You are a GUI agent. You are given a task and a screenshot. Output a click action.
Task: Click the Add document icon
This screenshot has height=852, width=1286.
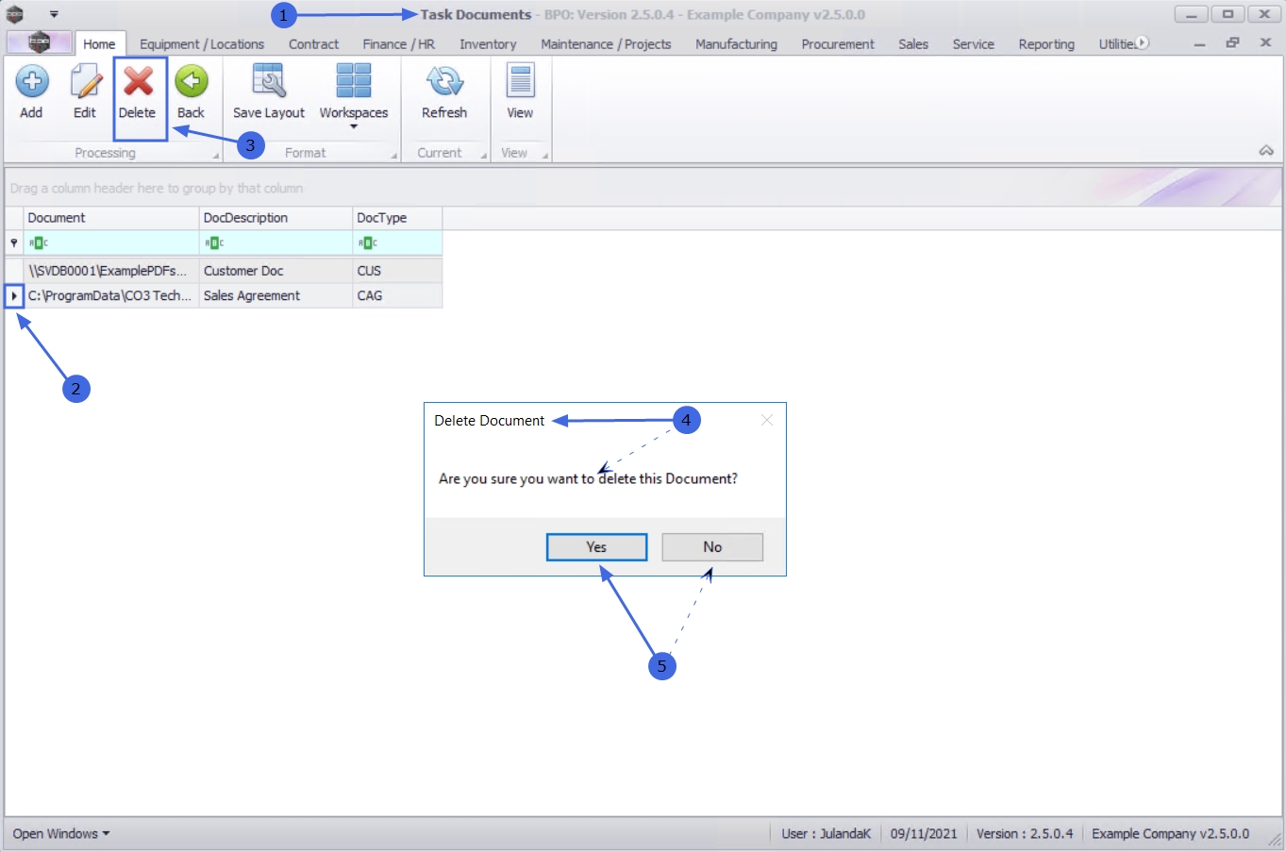[x=31, y=81]
